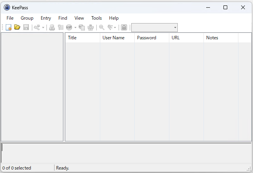Sort by the Password column header
Viewport: 253px width, 173px height.
tap(152, 38)
